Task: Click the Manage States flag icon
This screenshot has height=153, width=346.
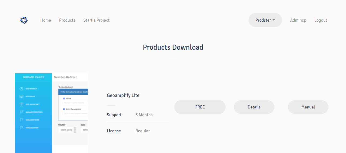Action: pyautogui.click(x=21, y=120)
